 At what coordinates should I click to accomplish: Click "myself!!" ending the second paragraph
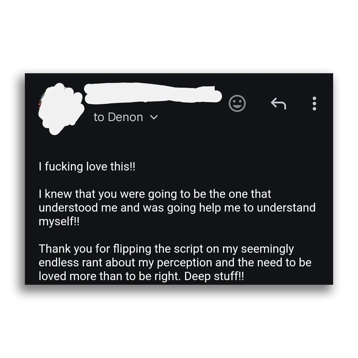point(59,221)
